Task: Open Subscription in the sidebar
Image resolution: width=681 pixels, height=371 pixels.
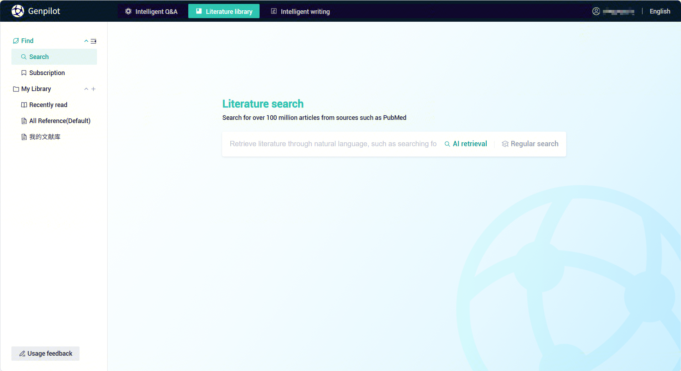Action: [x=47, y=73]
